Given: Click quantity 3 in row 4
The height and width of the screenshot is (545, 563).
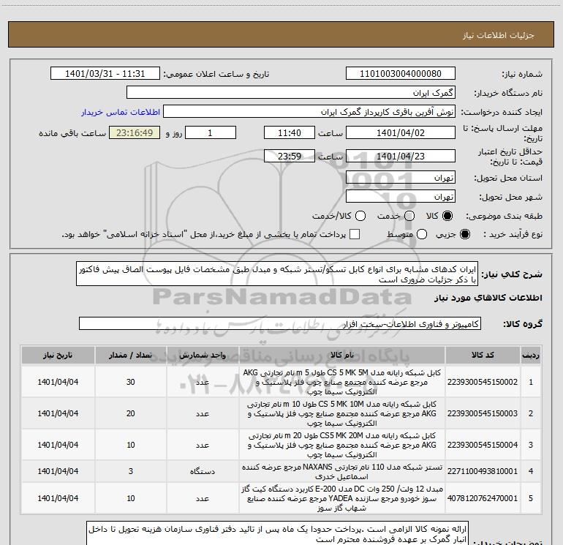Looking at the screenshot, I should click(131, 471).
